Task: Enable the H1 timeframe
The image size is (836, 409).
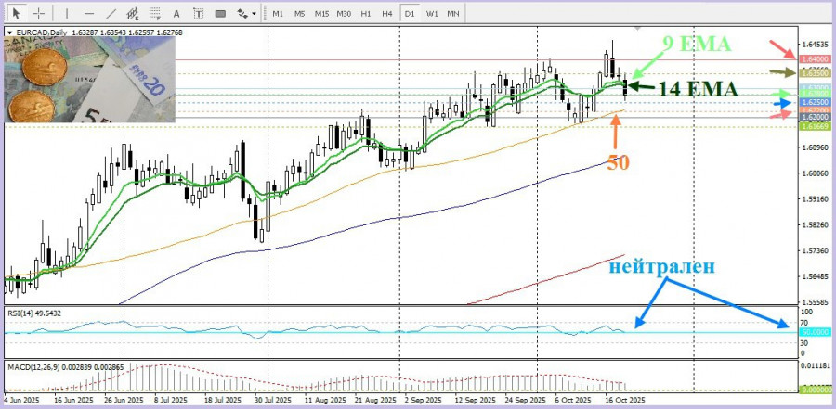Action: tap(366, 14)
